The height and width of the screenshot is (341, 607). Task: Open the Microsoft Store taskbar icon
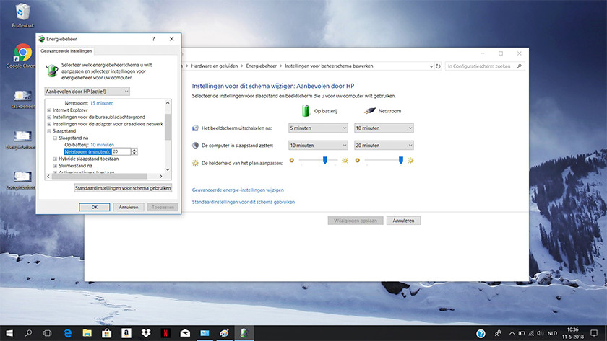click(x=106, y=333)
